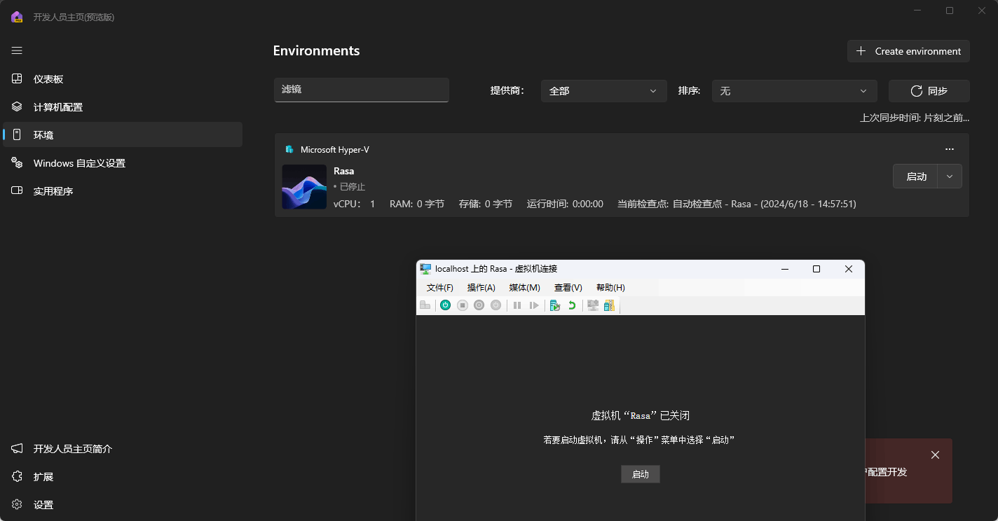The image size is (998, 521).
Task: Open the Hyper-V card three-dots menu
Action: click(949, 149)
